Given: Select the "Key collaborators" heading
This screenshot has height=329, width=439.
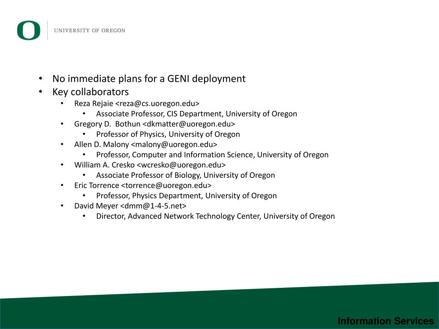Looking at the screenshot, I should [90, 92].
